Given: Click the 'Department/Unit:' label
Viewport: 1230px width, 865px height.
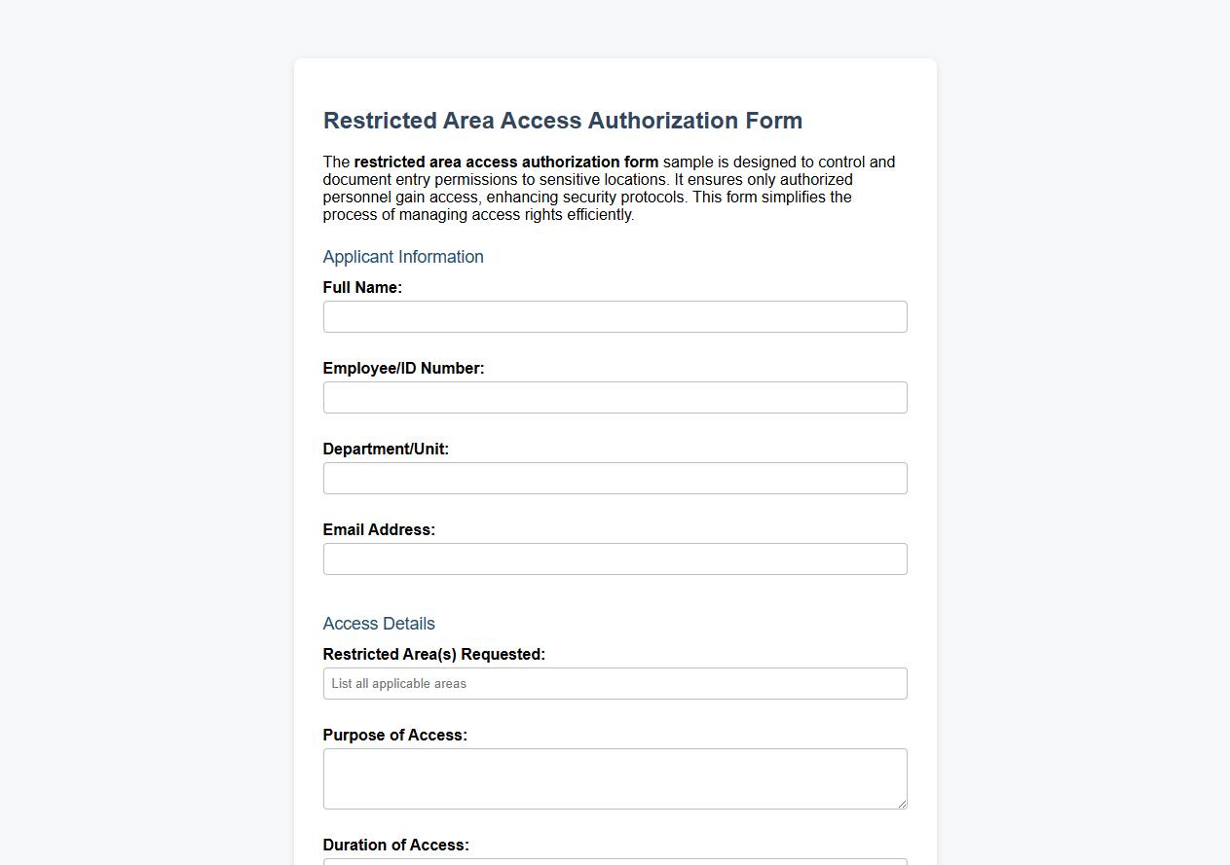Looking at the screenshot, I should coord(385,449).
